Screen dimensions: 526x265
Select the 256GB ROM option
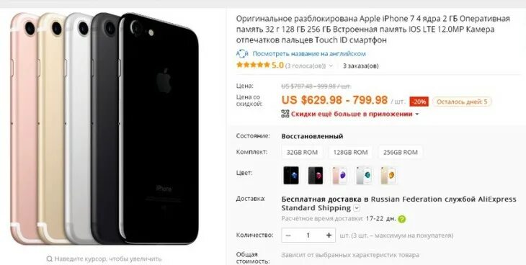click(x=400, y=152)
